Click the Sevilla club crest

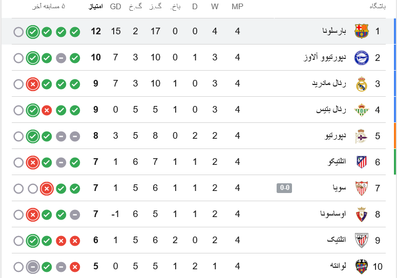[361, 188]
